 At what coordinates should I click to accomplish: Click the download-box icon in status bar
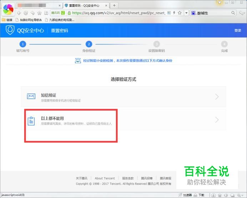pos(213,195)
